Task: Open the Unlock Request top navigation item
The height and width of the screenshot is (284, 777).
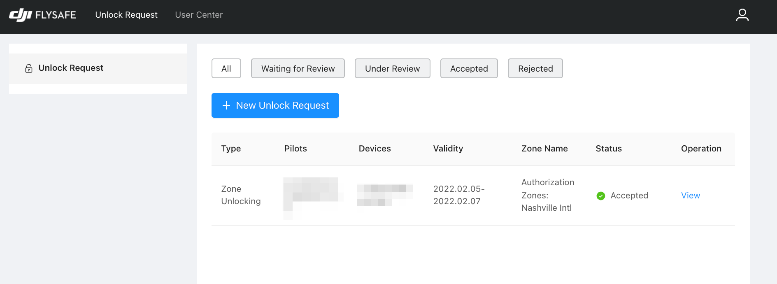Action: (126, 15)
